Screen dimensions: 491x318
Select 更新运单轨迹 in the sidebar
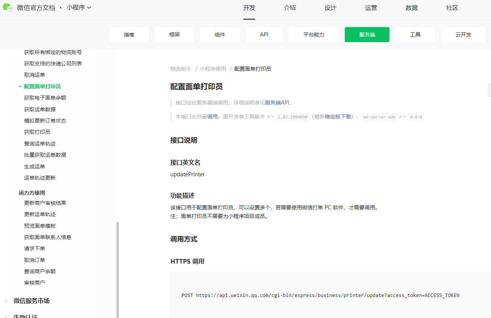point(40,214)
